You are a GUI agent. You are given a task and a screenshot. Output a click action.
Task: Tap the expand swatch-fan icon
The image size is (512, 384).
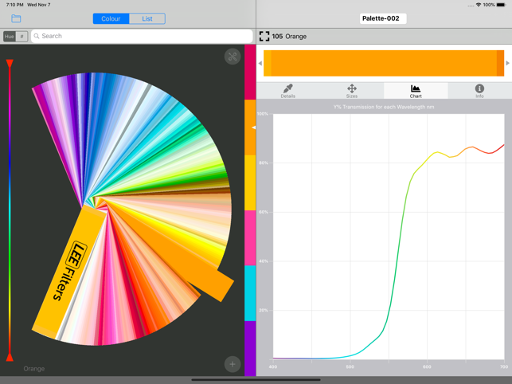[232, 57]
